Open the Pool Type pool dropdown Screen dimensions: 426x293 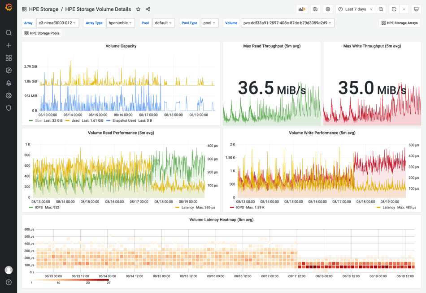[209, 23]
